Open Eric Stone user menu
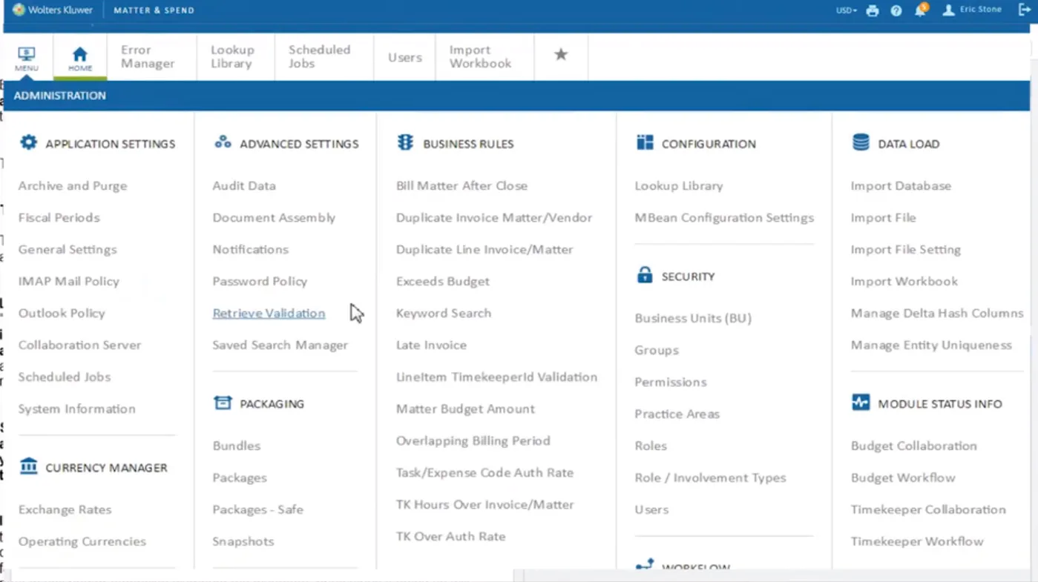This screenshot has height=582, width=1038. point(972,10)
